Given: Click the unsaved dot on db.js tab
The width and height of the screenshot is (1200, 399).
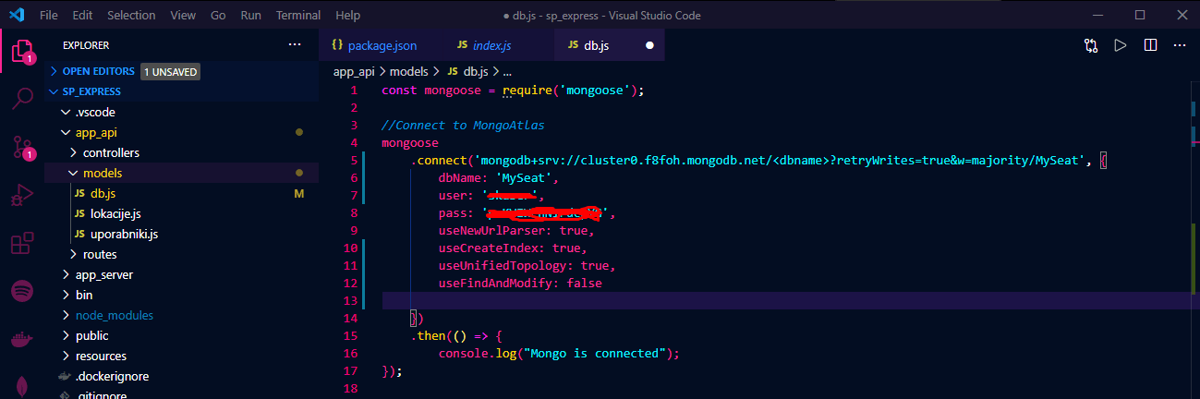Looking at the screenshot, I should pos(649,45).
